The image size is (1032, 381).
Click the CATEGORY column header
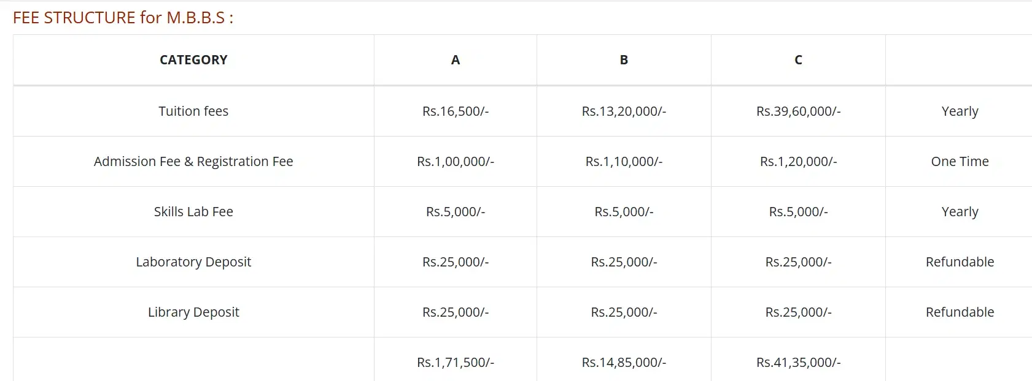pyautogui.click(x=193, y=60)
